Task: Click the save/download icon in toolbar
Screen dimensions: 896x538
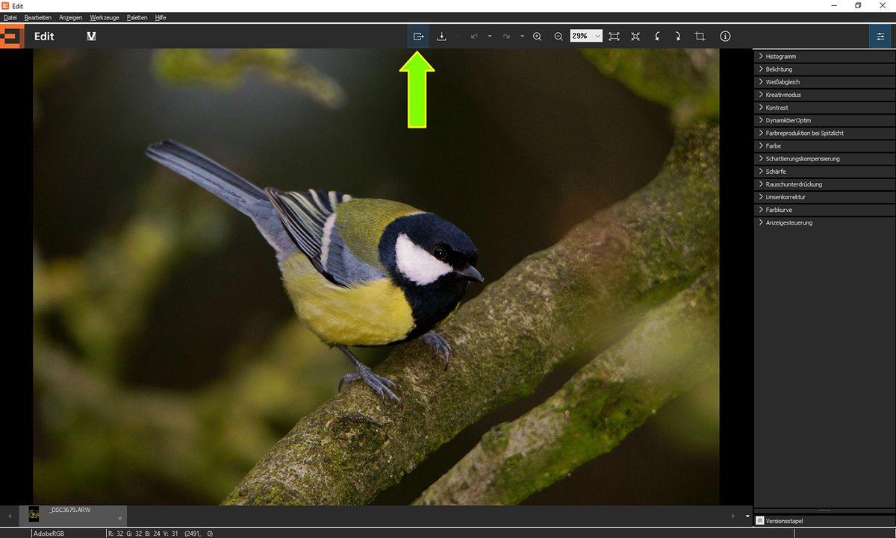Action: tap(441, 37)
